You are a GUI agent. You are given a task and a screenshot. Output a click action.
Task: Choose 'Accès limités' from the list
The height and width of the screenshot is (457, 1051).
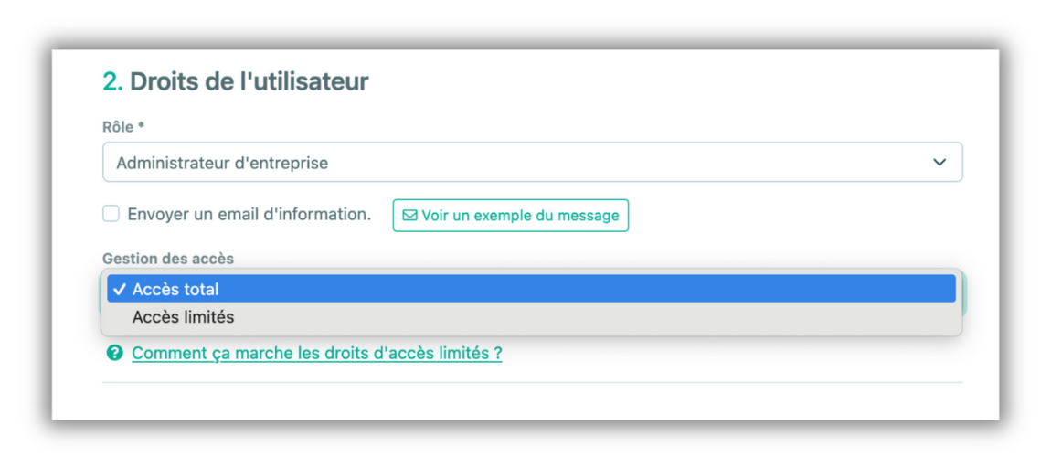pos(183,317)
